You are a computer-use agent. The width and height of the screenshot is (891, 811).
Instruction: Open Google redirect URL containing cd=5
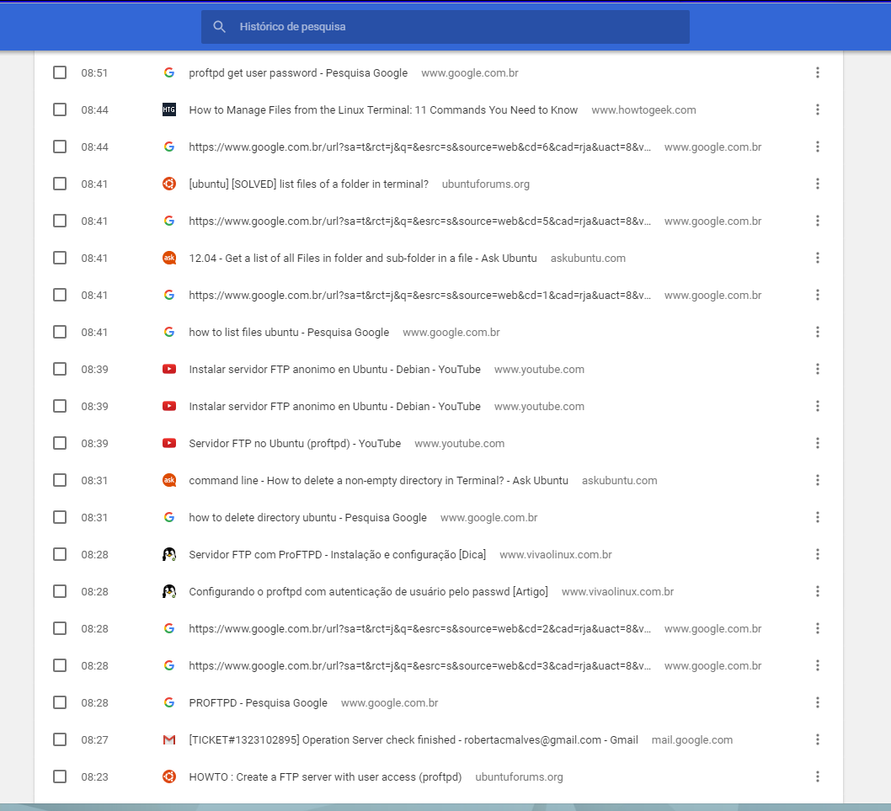[x=420, y=221]
